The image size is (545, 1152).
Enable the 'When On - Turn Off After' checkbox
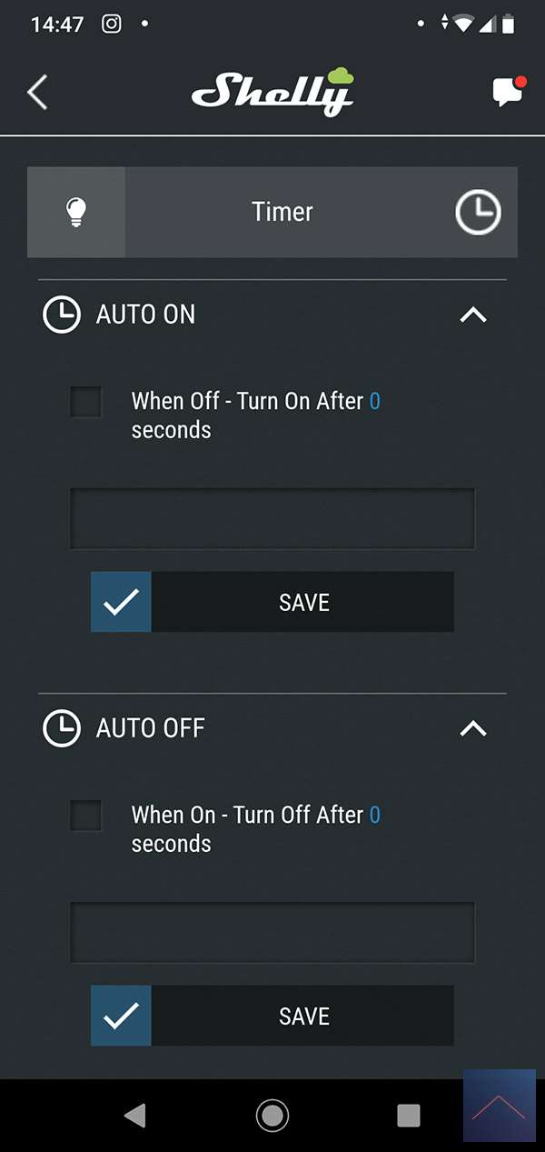[x=86, y=816]
